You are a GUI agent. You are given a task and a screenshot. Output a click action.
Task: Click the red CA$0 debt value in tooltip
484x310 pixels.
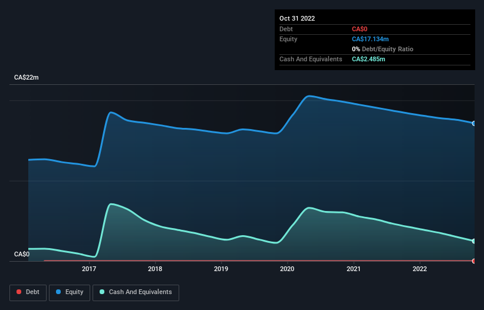pyautogui.click(x=360, y=29)
